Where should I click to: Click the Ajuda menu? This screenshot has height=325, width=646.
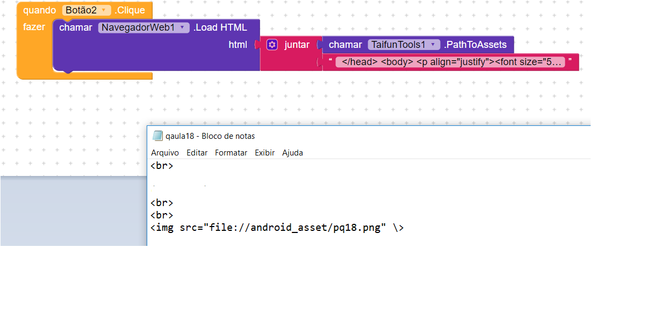pos(292,153)
